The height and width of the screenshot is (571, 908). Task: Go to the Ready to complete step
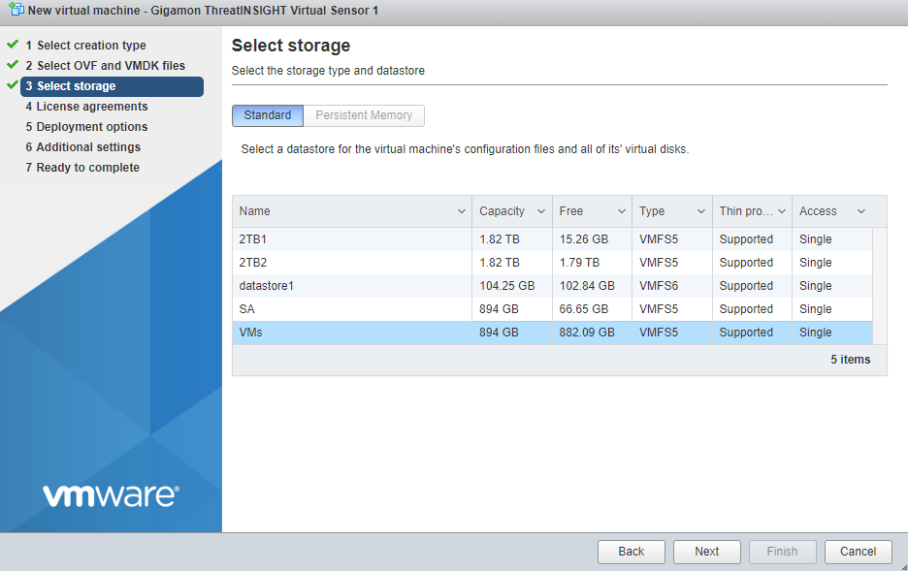pyautogui.click(x=82, y=167)
